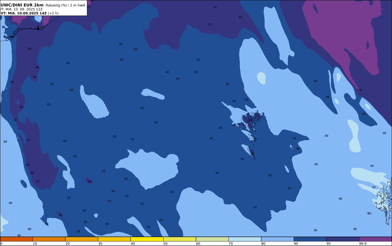
Task: Click the light blue 80–90 legend swatch
Action: coord(277,239)
